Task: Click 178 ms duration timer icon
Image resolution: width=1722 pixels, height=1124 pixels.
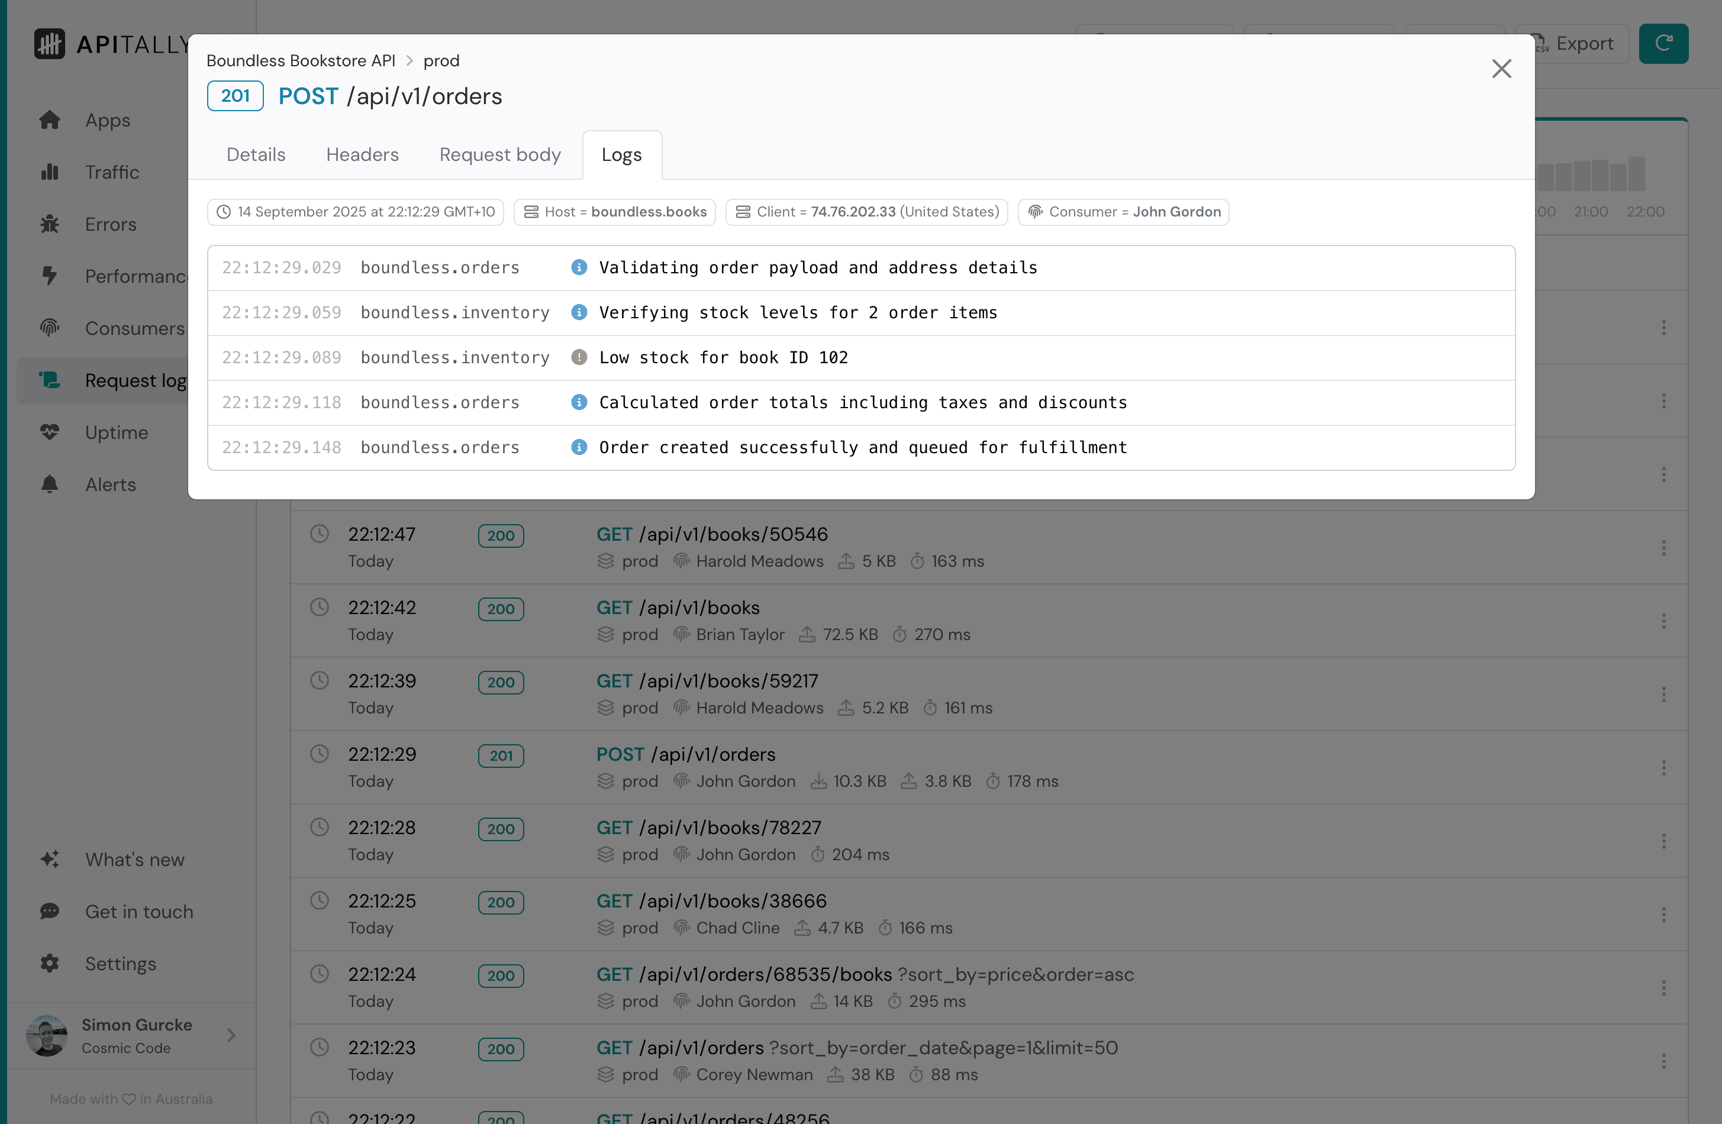Action: [x=994, y=781]
